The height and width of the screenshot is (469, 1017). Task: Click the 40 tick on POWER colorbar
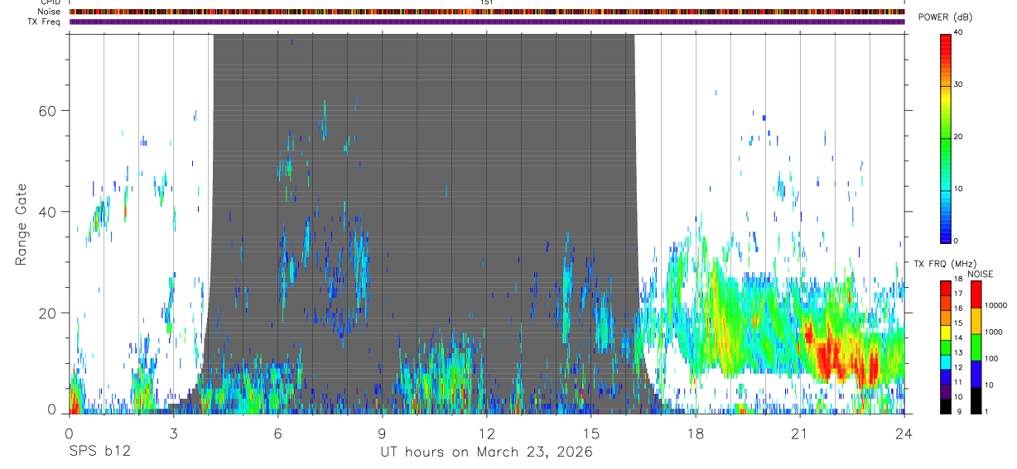tap(959, 32)
